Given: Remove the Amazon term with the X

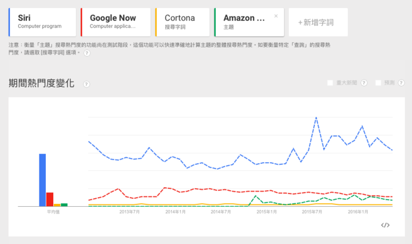Looking at the screenshot, I should [x=276, y=16].
